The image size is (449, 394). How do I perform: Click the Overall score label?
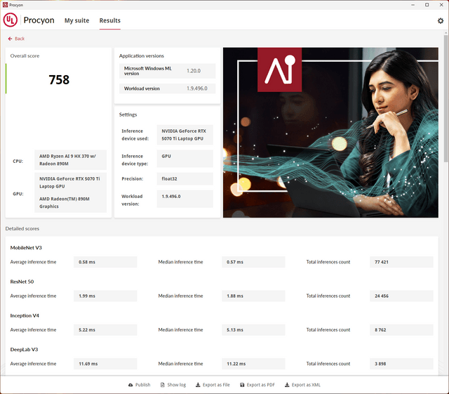click(25, 56)
